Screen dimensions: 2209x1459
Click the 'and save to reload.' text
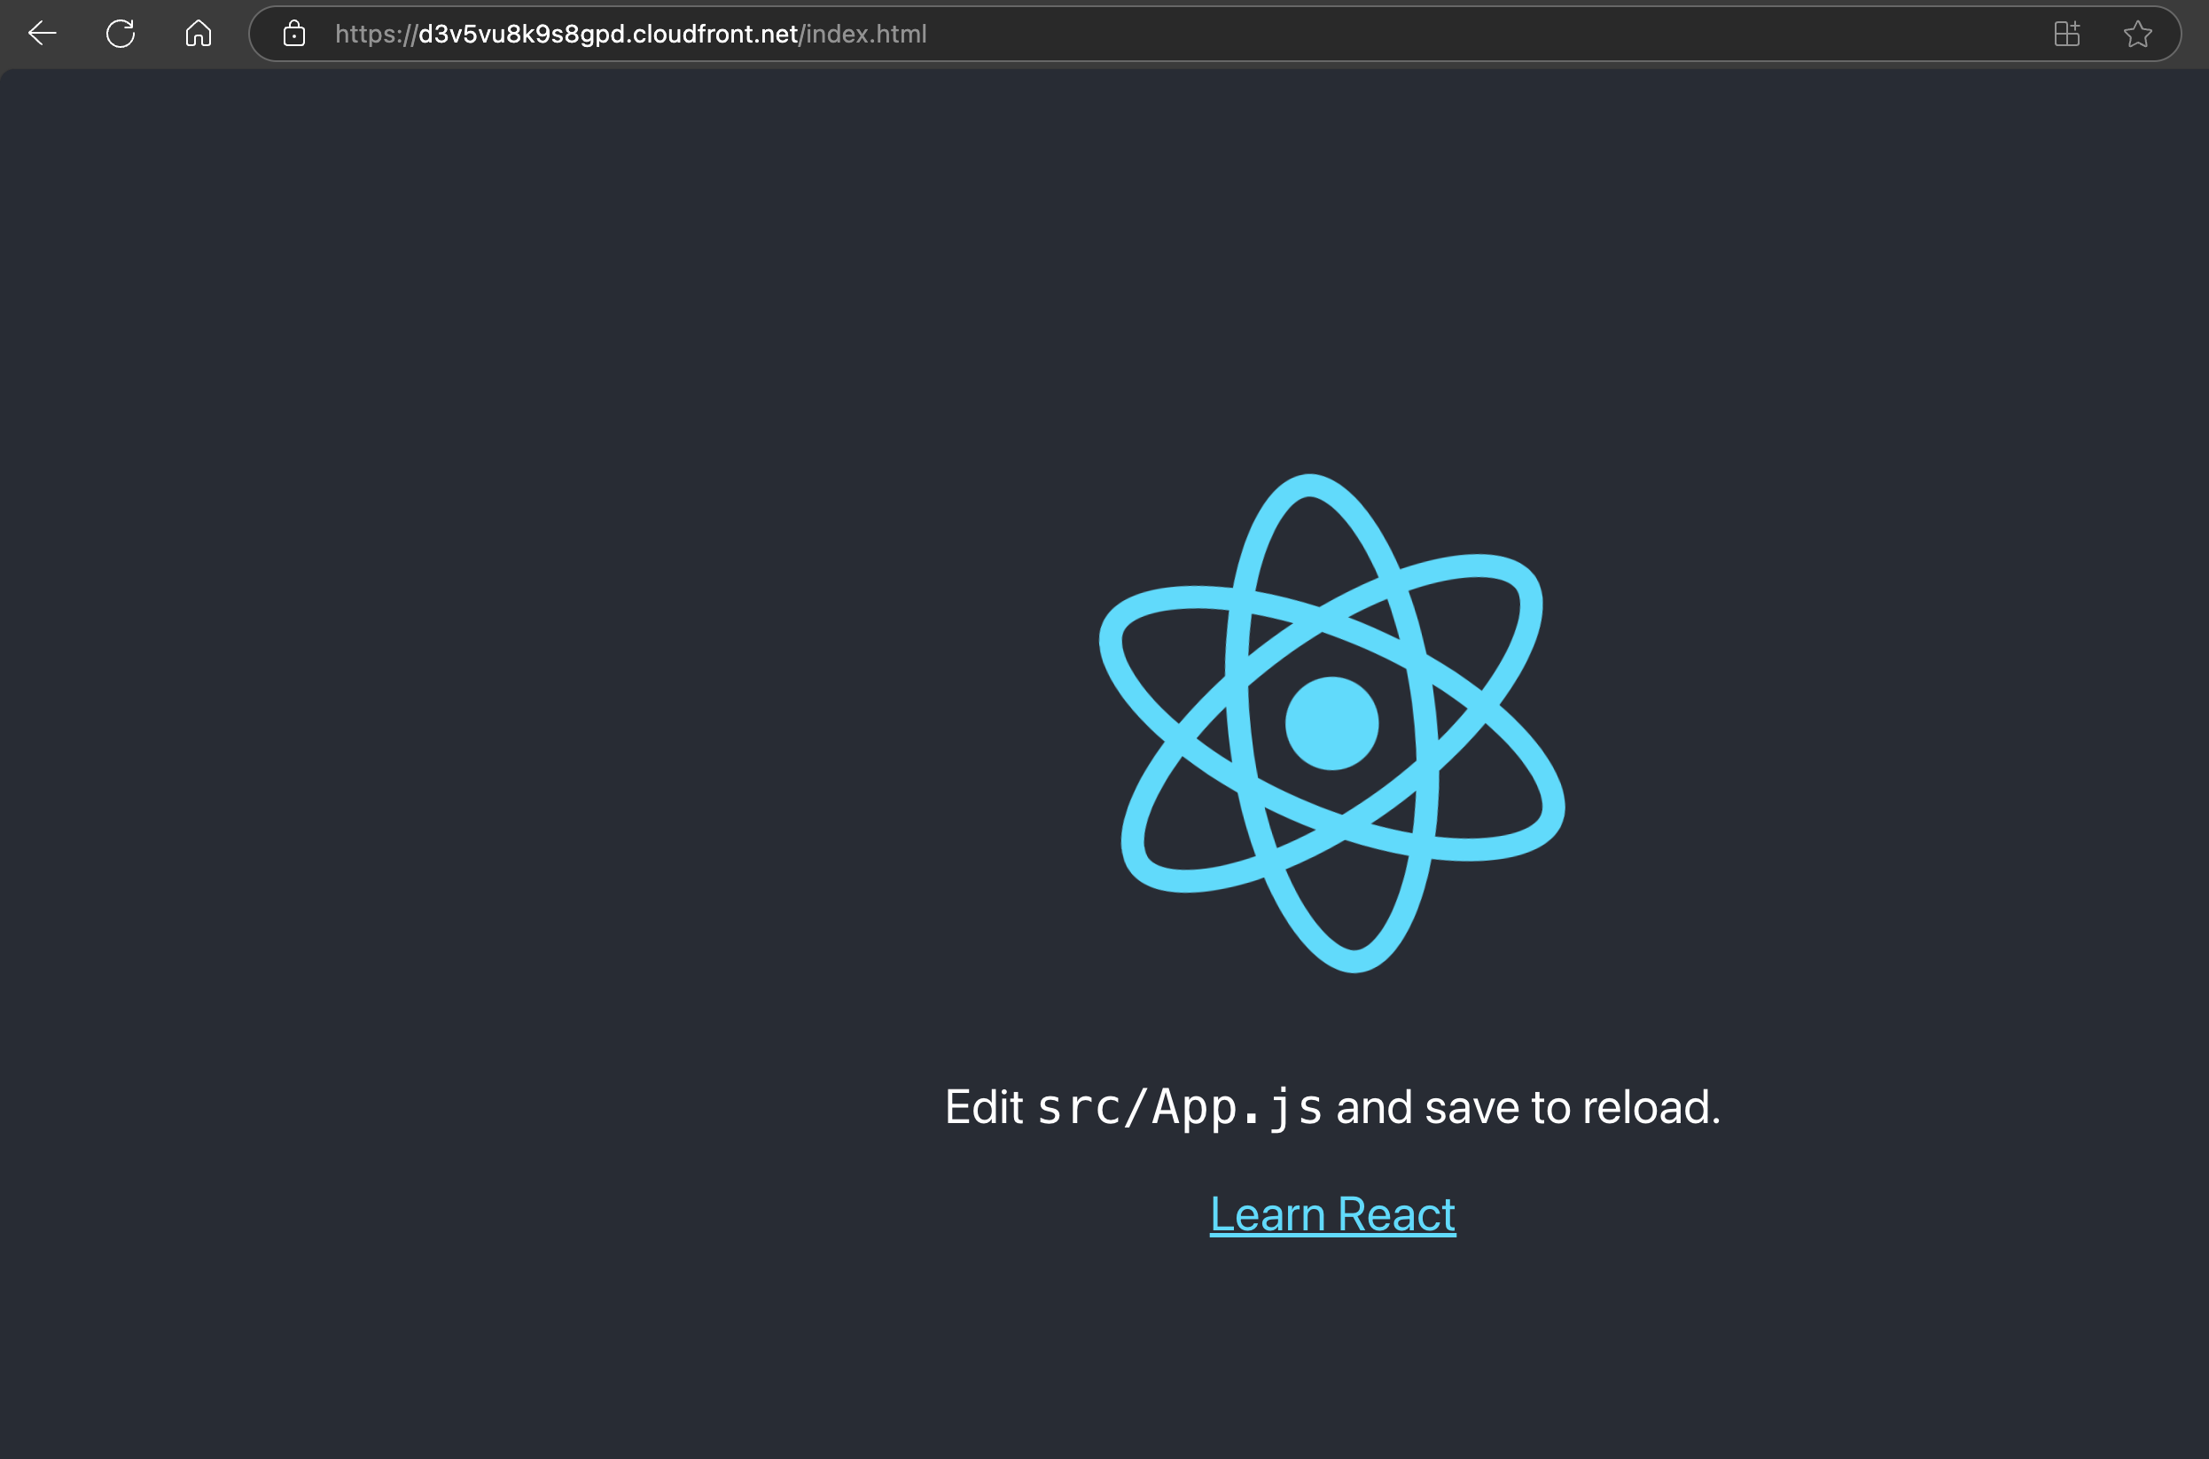1528,1107
